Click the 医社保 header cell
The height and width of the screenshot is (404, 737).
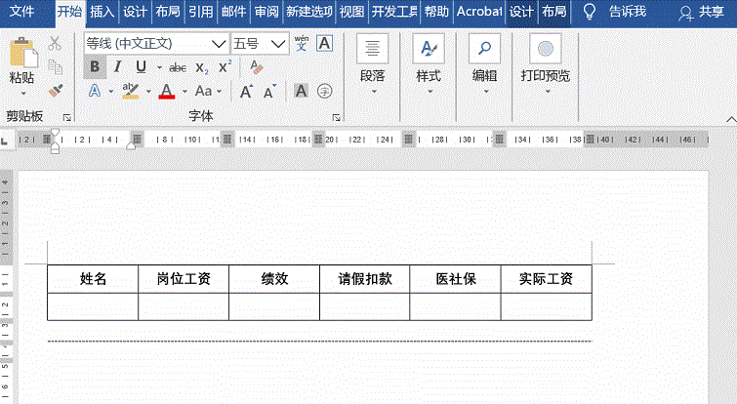pos(456,279)
